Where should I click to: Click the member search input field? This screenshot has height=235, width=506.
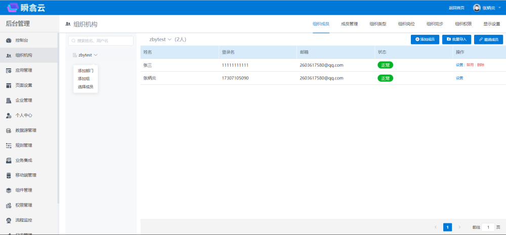coord(101,40)
